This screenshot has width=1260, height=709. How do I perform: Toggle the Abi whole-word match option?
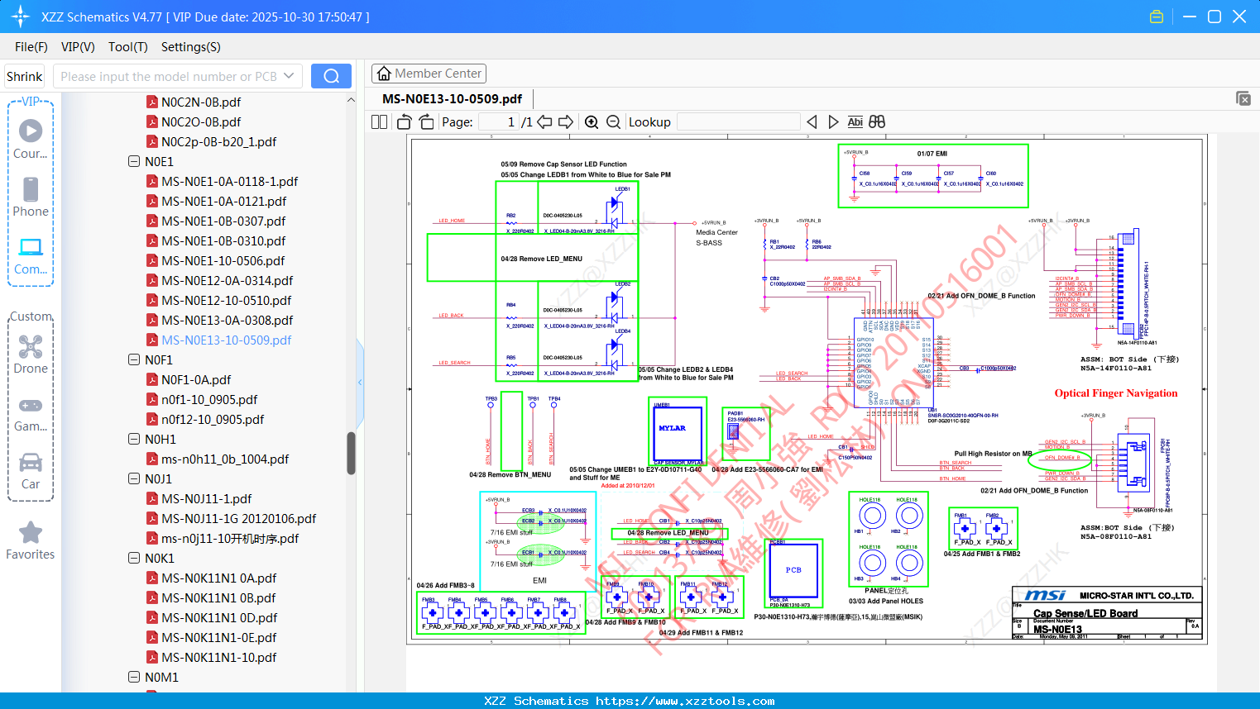(x=855, y=122)
